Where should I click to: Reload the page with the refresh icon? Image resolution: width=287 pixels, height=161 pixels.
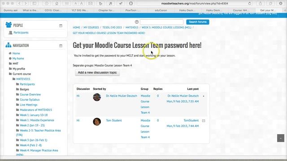coord(250,4)
